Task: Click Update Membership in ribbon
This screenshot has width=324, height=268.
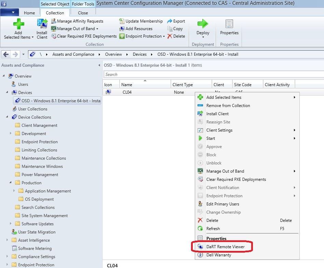Action: point(141,21)
